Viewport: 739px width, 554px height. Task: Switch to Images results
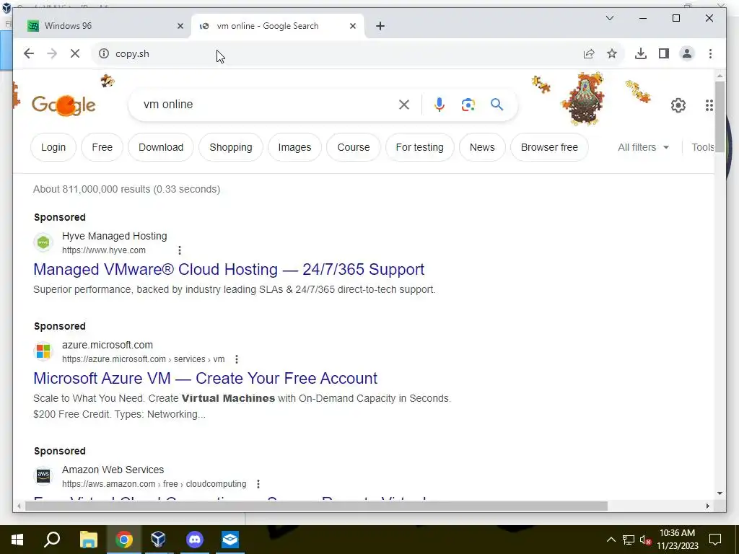pos(294,147)
